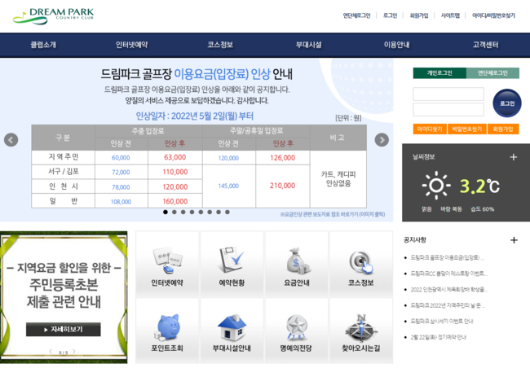Open notice 드림파크CC 봄맞이 레스토랑 이벤트
Screen dimensions: 530x368
click(x=448, y=274)
